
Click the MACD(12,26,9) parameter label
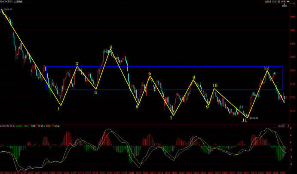(x=8, y=126)
